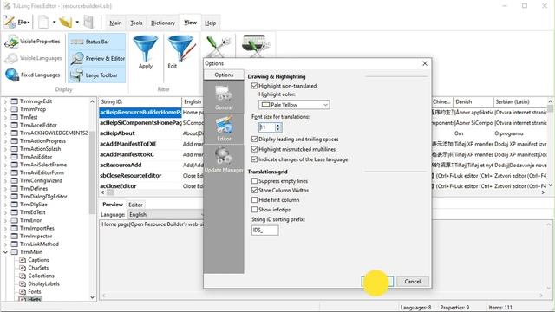Viewport: 555px width, 312px height.
Task: Open the Tools ribbon tab
Action: pyautogui.click(x=136, y=23)
